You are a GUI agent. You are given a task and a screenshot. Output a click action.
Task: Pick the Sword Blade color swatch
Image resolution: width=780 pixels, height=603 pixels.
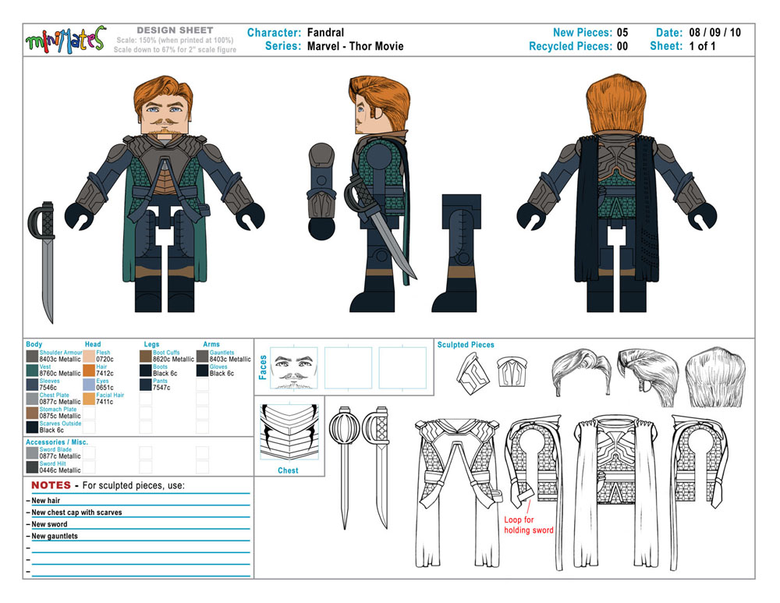32,452
